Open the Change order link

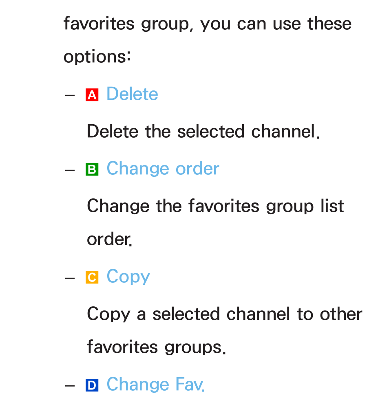(x=163, y=169)
